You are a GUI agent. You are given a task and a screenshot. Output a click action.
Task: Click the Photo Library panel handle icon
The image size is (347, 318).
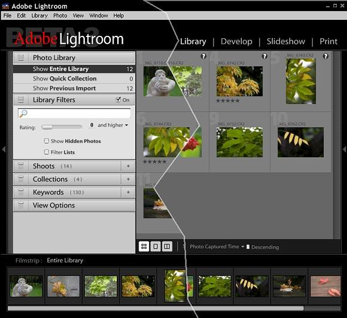click(21, 57)
